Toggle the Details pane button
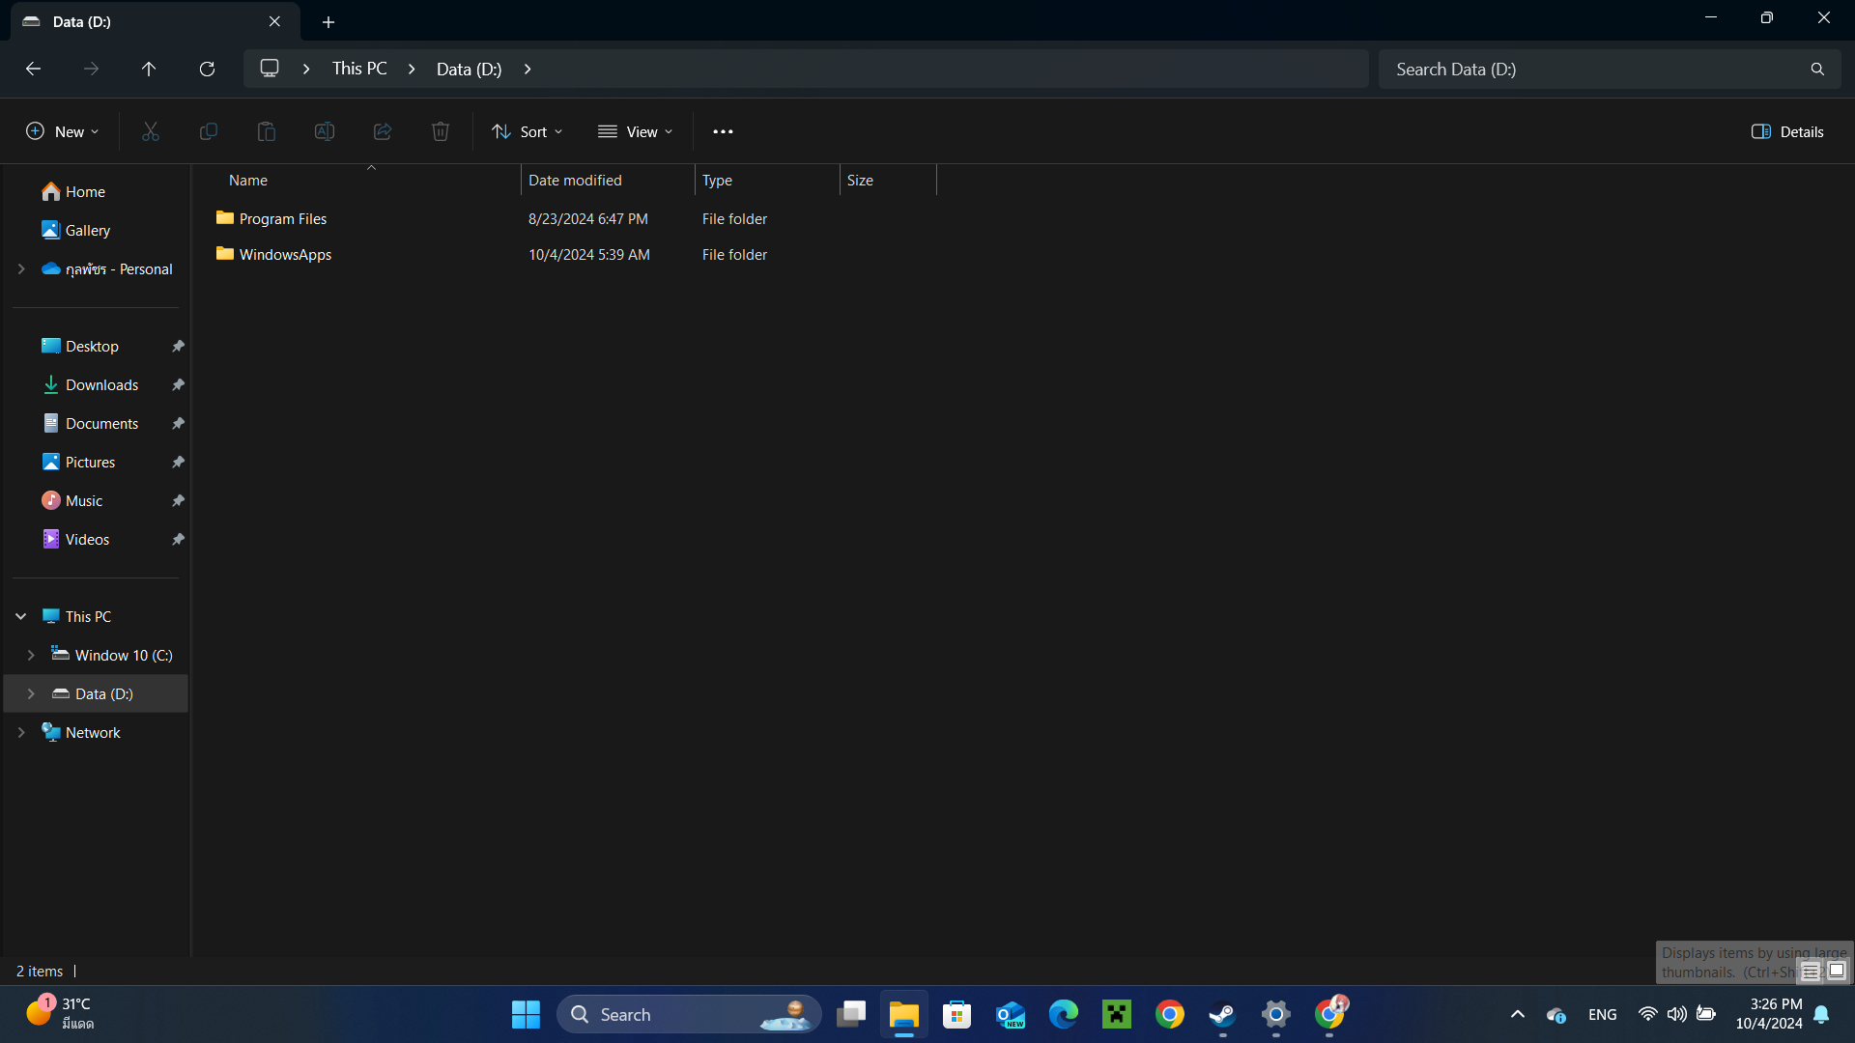This screenshot has width=1855, height=1043. pos(1787,131)
